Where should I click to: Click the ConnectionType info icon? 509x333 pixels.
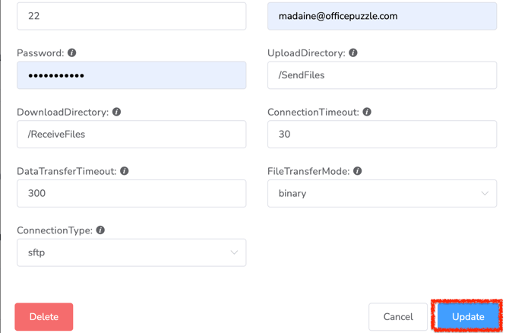(100, 230)
